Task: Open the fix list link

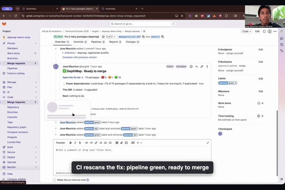Action: 73,77
